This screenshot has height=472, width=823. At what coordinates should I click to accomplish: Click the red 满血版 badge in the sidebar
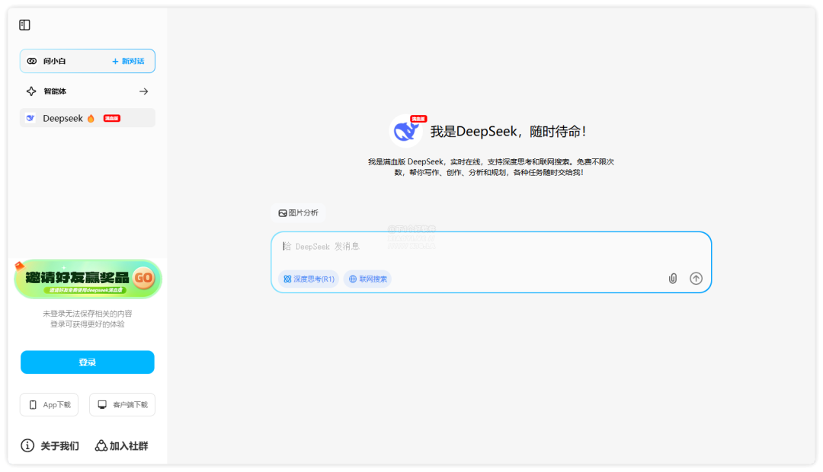(x=112, y=118)
